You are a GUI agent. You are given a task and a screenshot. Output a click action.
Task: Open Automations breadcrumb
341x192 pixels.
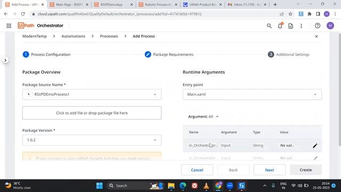[74, 36]
